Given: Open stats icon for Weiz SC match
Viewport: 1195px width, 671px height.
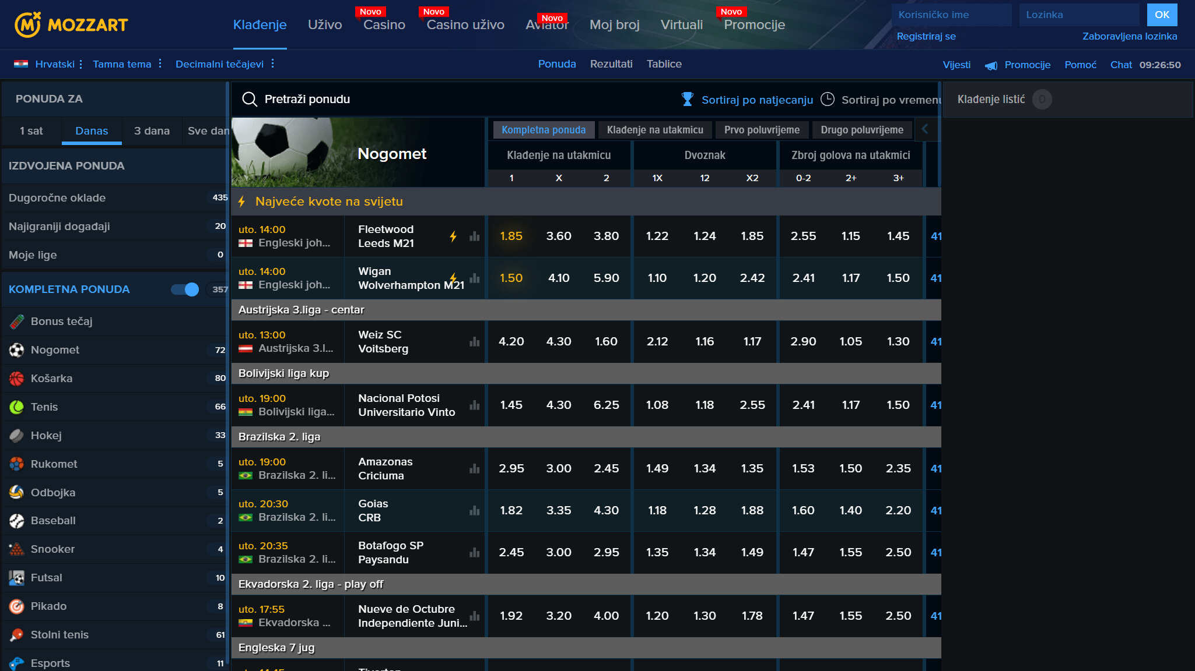Looking at the screenshot, I should 474,342.
